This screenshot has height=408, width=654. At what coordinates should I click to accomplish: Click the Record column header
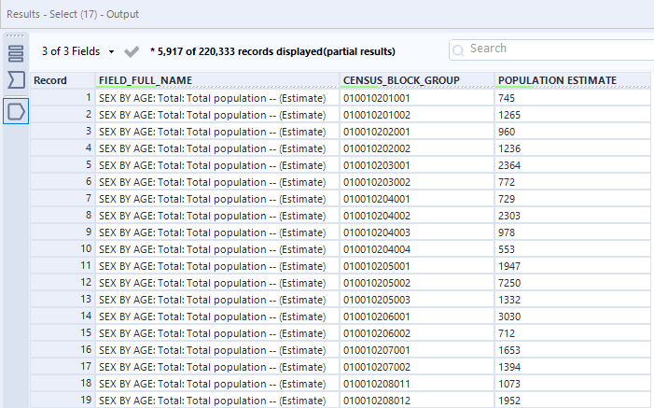coord(63,80)
